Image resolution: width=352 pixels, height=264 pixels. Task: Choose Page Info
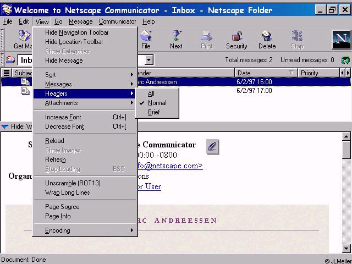point(85,216)
